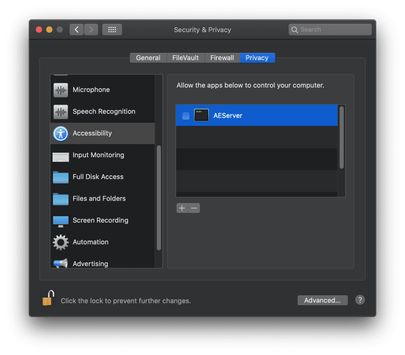Show all preferences with grid icon
405x355 pixels.
pos(112,30)
